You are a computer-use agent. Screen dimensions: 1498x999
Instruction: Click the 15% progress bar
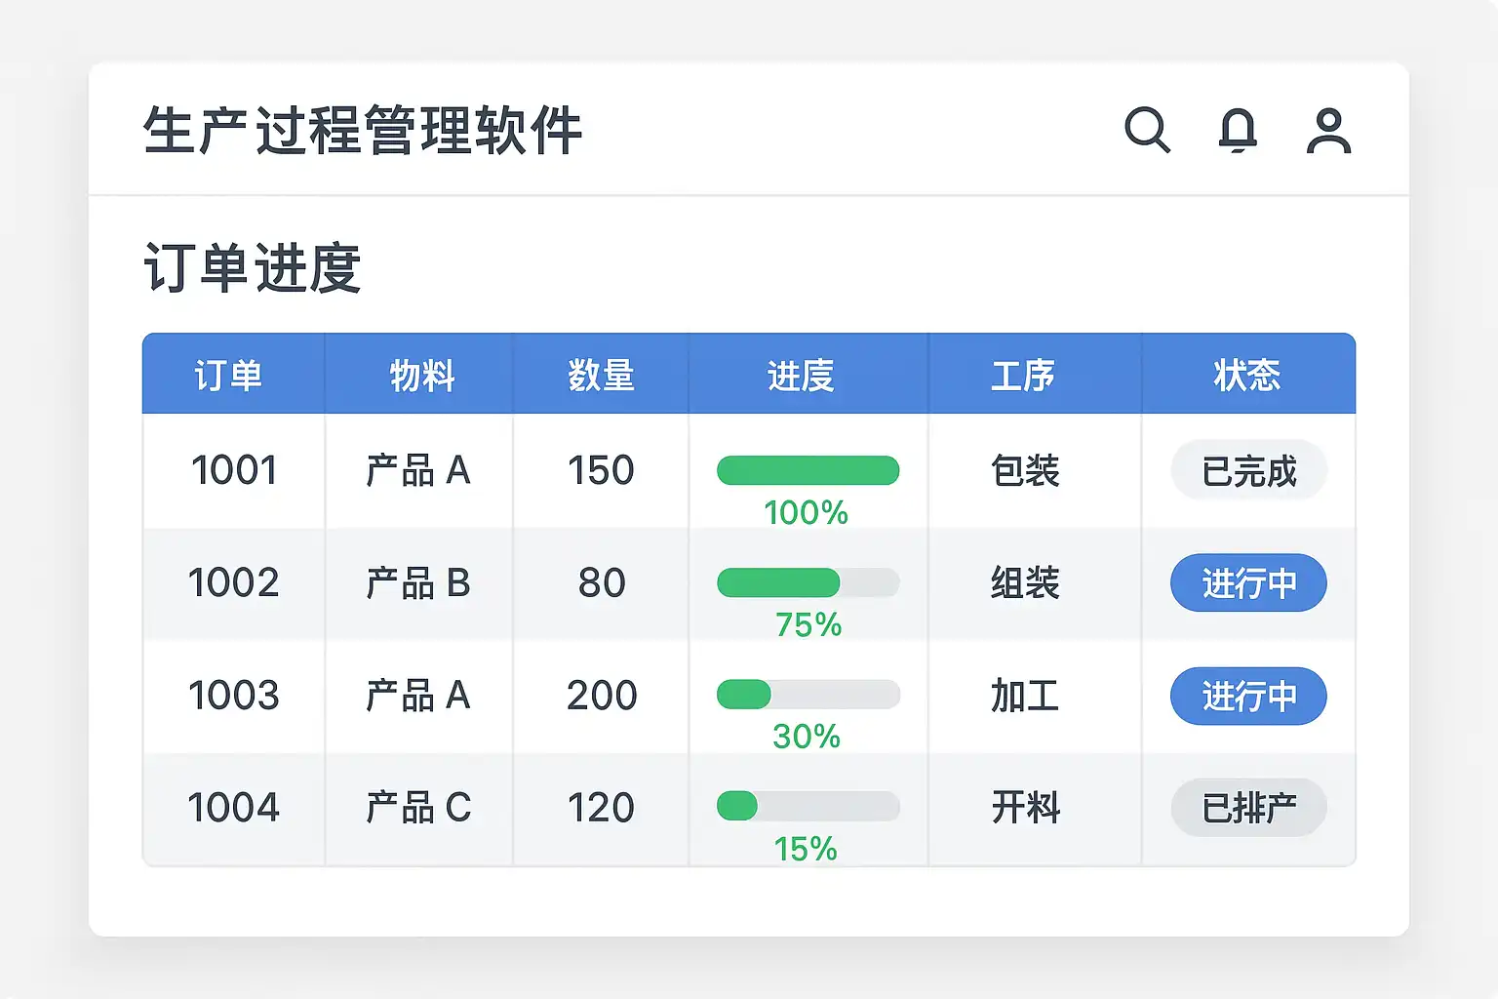[808, 807]
